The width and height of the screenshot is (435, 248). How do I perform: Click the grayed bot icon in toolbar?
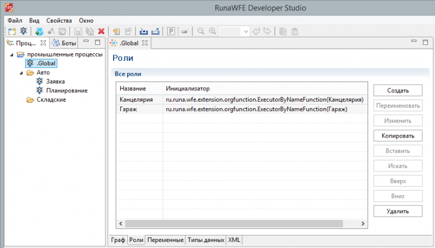click(51, 32)
